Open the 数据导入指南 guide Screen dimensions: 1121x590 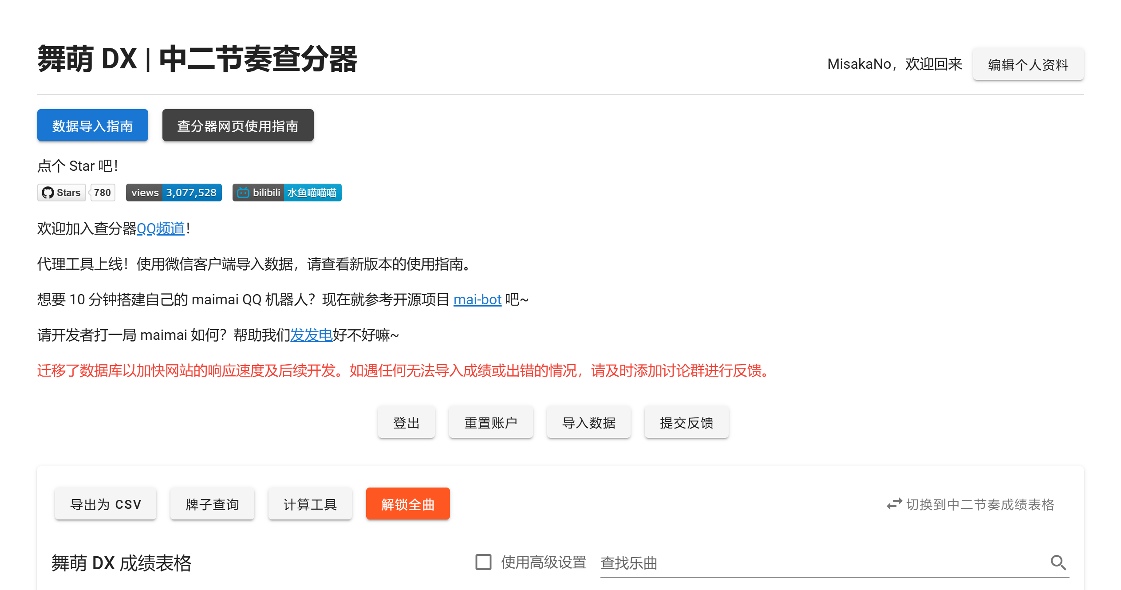(93, 126)
